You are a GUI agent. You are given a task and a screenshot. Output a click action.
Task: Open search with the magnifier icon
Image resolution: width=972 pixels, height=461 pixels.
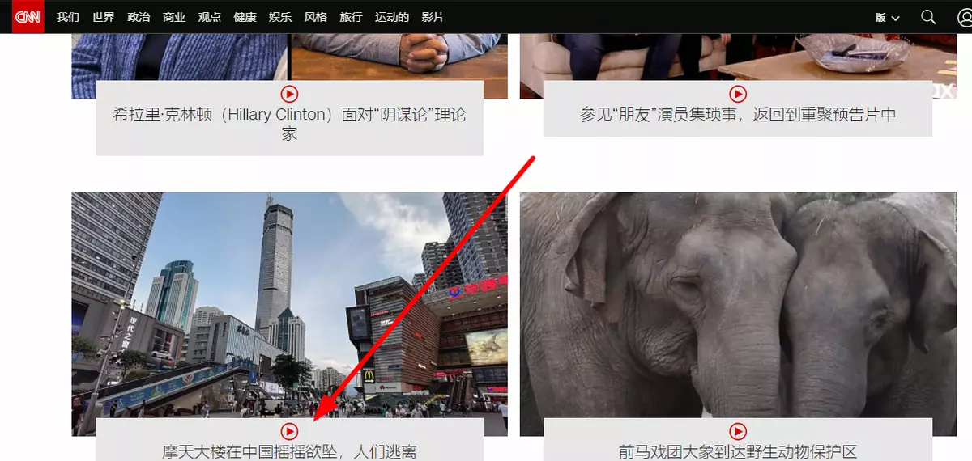click(x=928, y=17)
